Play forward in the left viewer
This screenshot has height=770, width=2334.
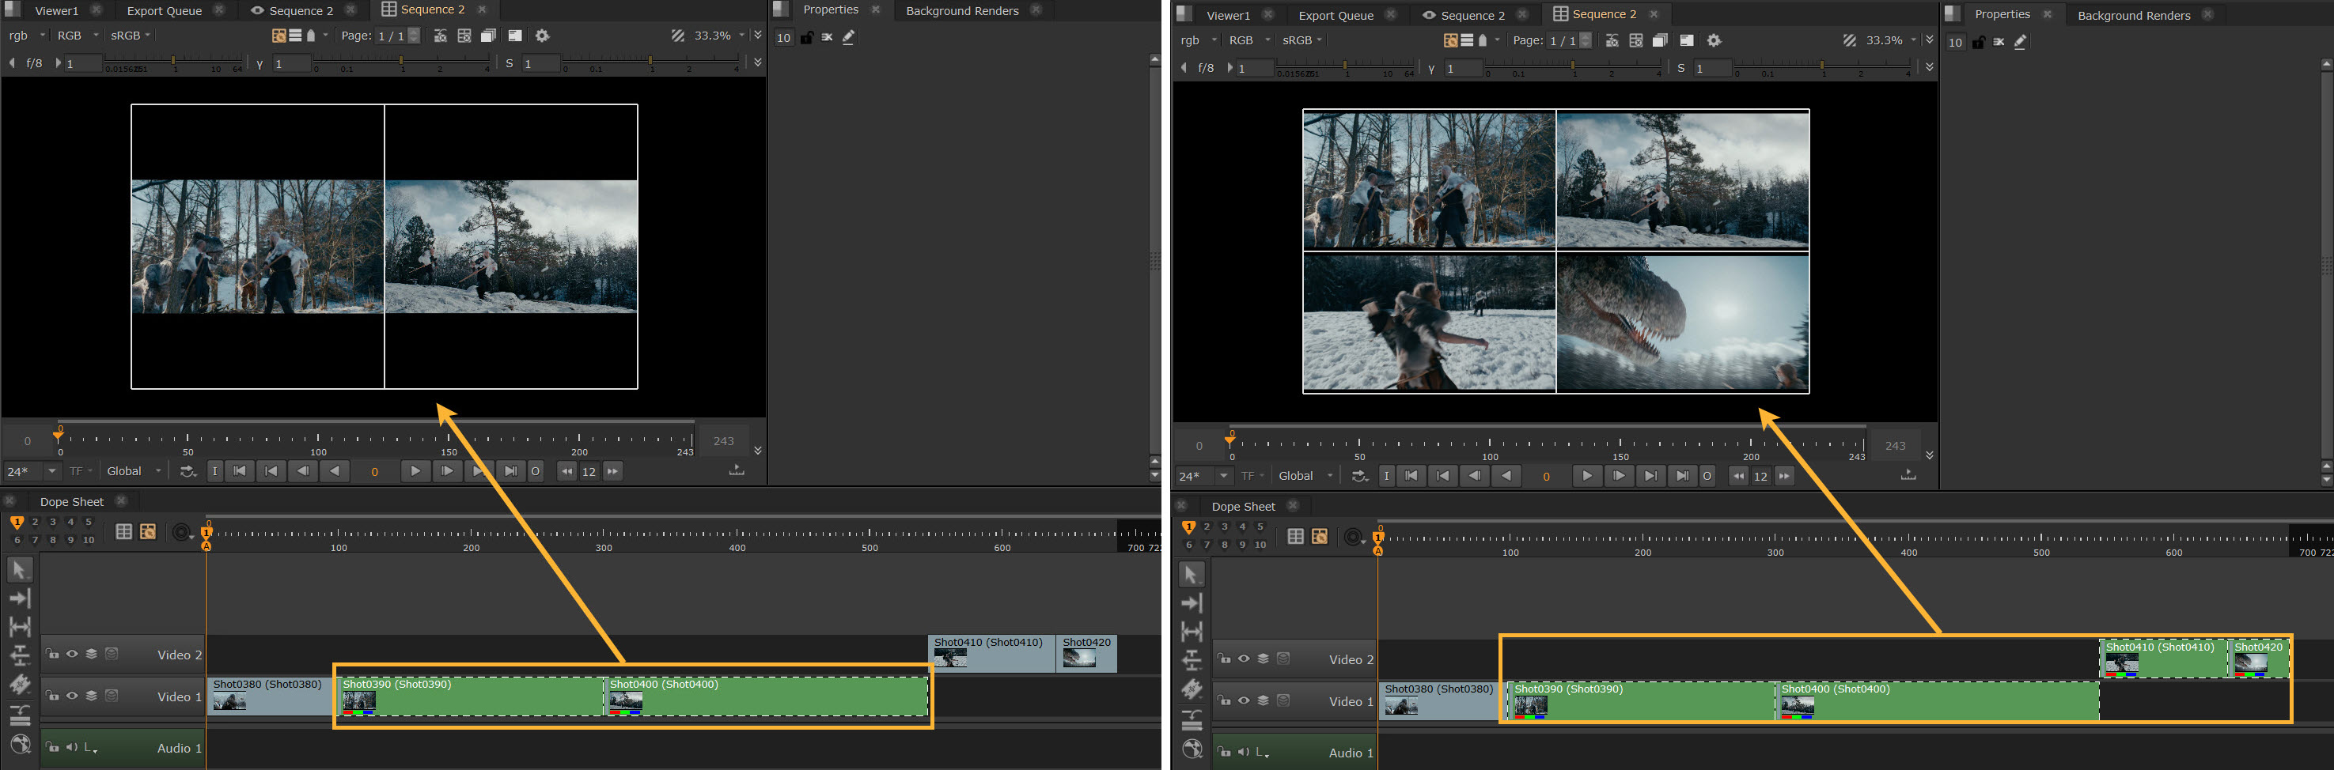click(x=415, y=470)
